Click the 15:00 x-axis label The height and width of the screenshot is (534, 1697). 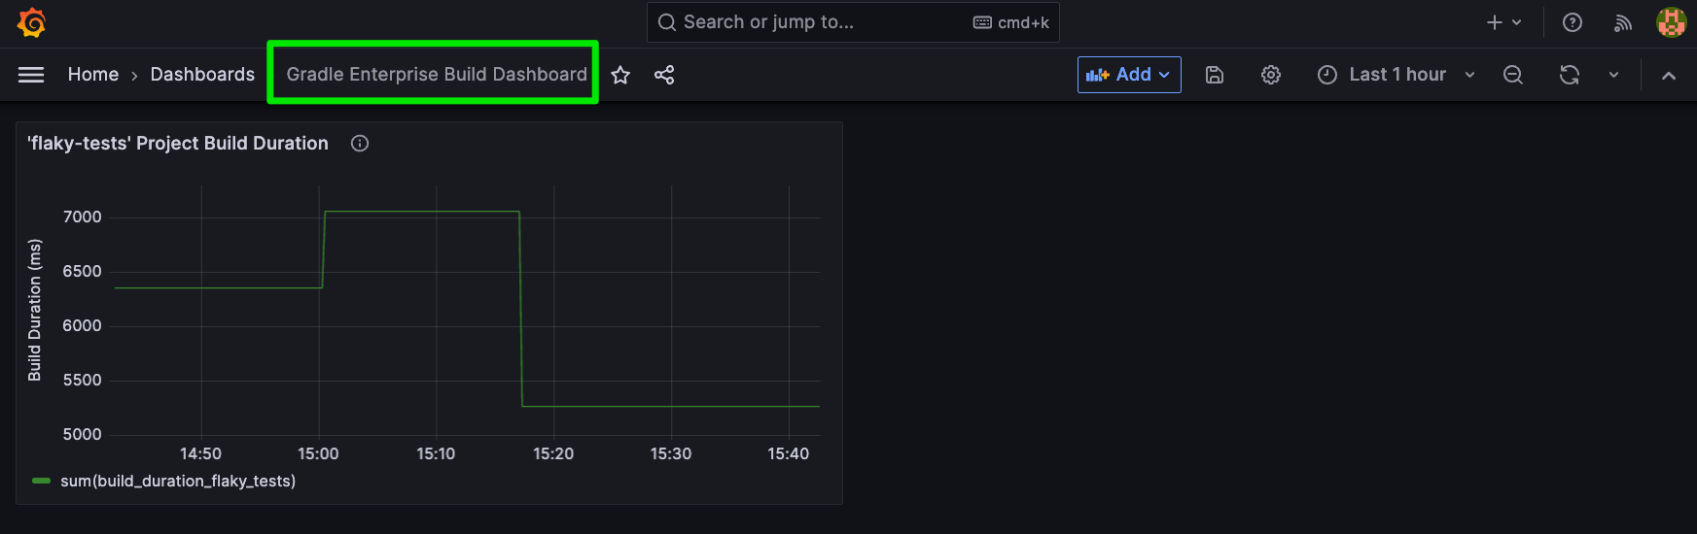pos(318,453)
